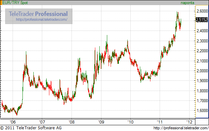Click the 2,3000 price axis label

[x=202, y=41]
